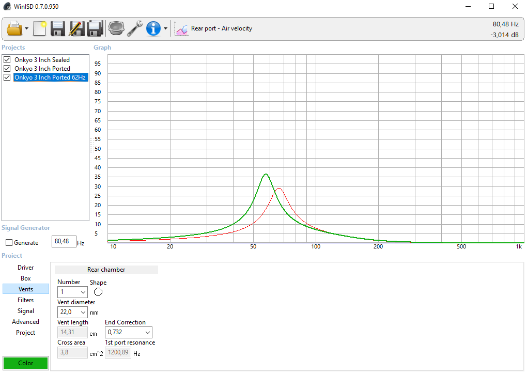Open the Filters tab
The width and height of the screenshot is (527, 374).
25,300
